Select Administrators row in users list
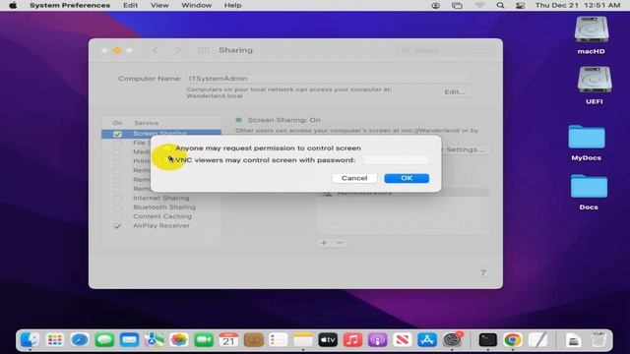Image resolution: width=630 pixels, height=354 pixels. coord(403,193)
